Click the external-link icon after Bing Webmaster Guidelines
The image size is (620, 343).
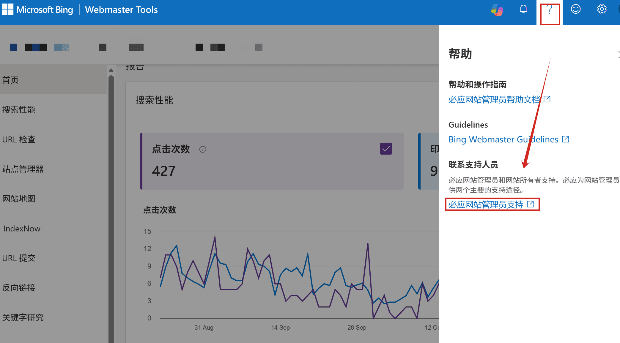(565, 139)
